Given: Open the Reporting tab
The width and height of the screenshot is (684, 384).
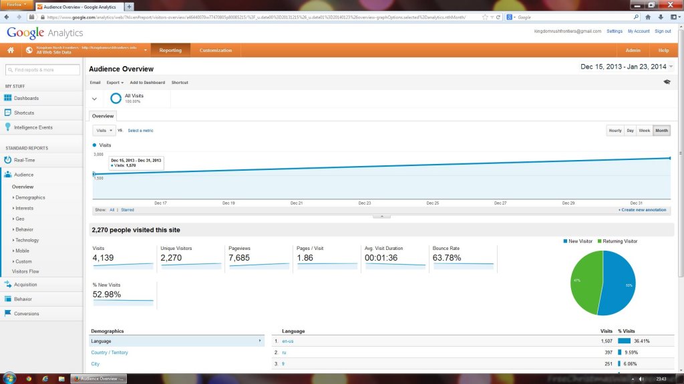Looking at the screenshot, I should [170, 50].
